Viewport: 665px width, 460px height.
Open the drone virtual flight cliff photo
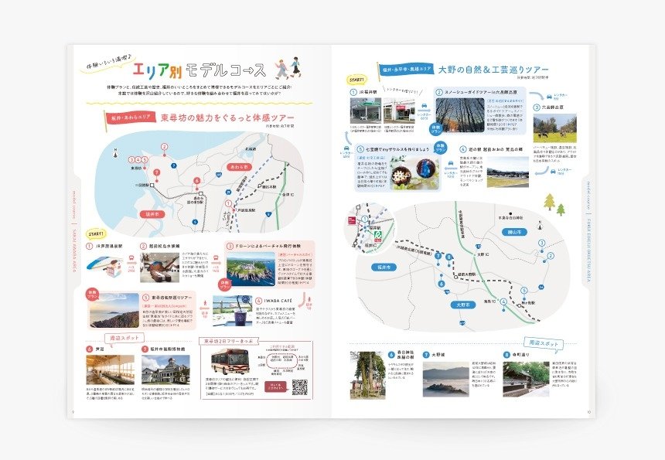[248, 270]
